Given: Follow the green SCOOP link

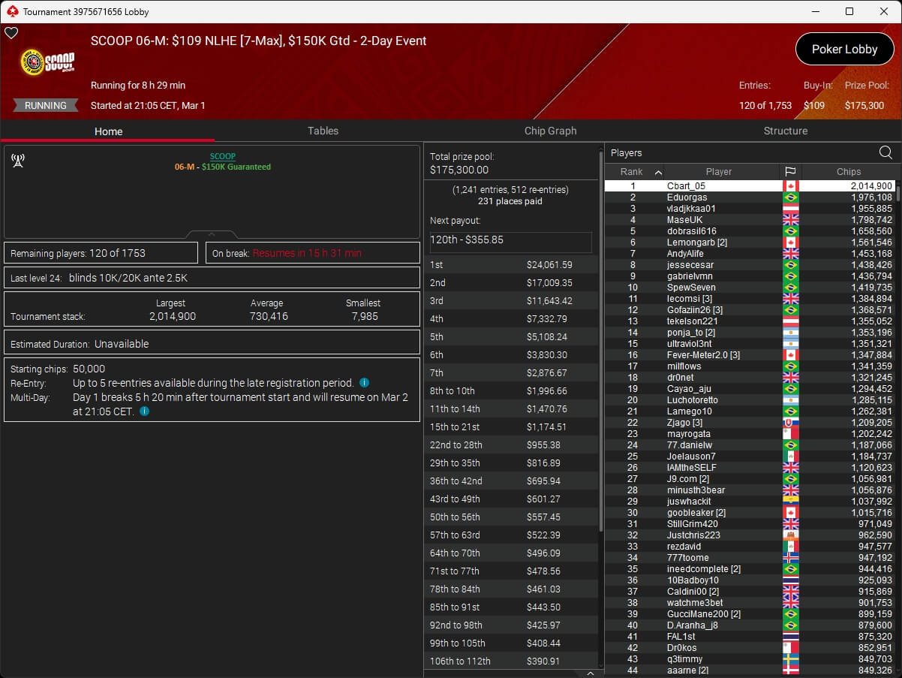Looking at the screenshot, I should tap(222, 156).
